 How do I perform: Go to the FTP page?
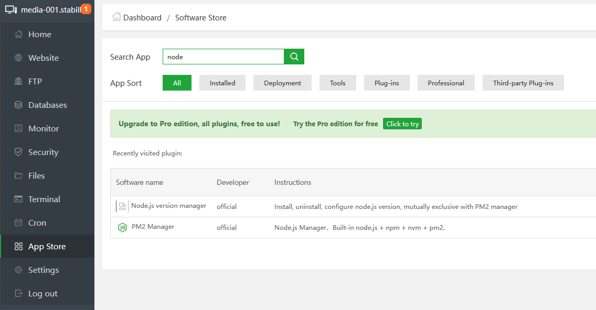(x=35, y=81)
